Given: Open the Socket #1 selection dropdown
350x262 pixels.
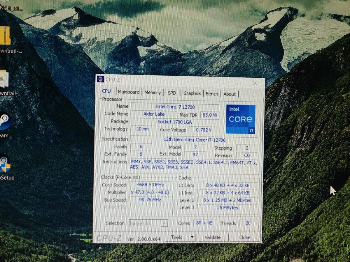Looking at the screenshot, I should coord(148,223).
